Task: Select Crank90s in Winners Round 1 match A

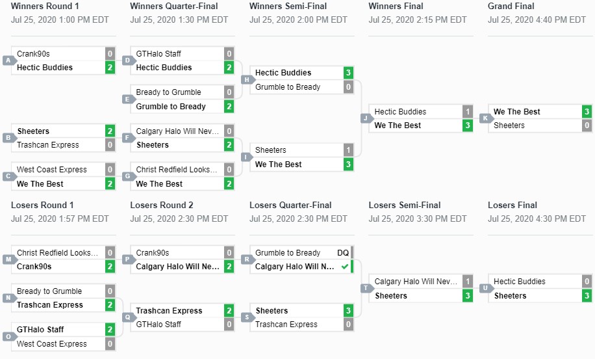Action: pos(33,54)
